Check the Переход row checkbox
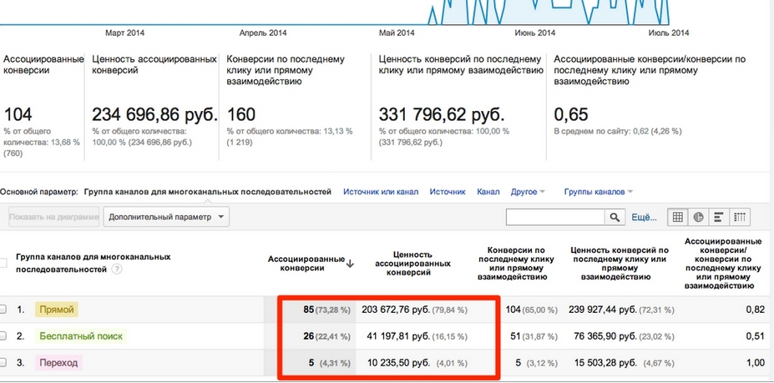774x383 pixels. tap(3, 363)
